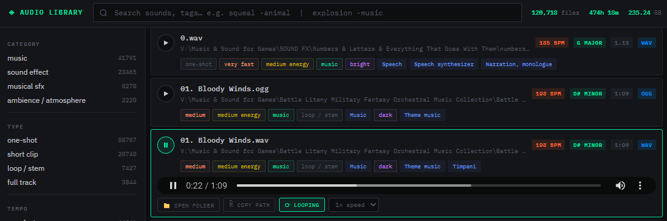This screenshot has height=221, width=667.
Task: Select the one-shot tag on 0.wav
Action: click(x=199, y=64)
